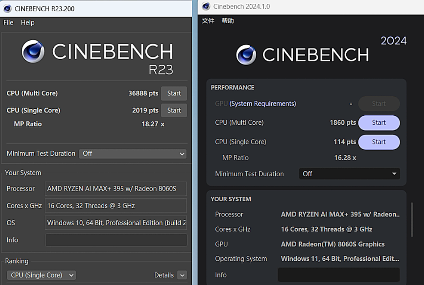Start the R23 CPU Single Core test

point(174,110)
